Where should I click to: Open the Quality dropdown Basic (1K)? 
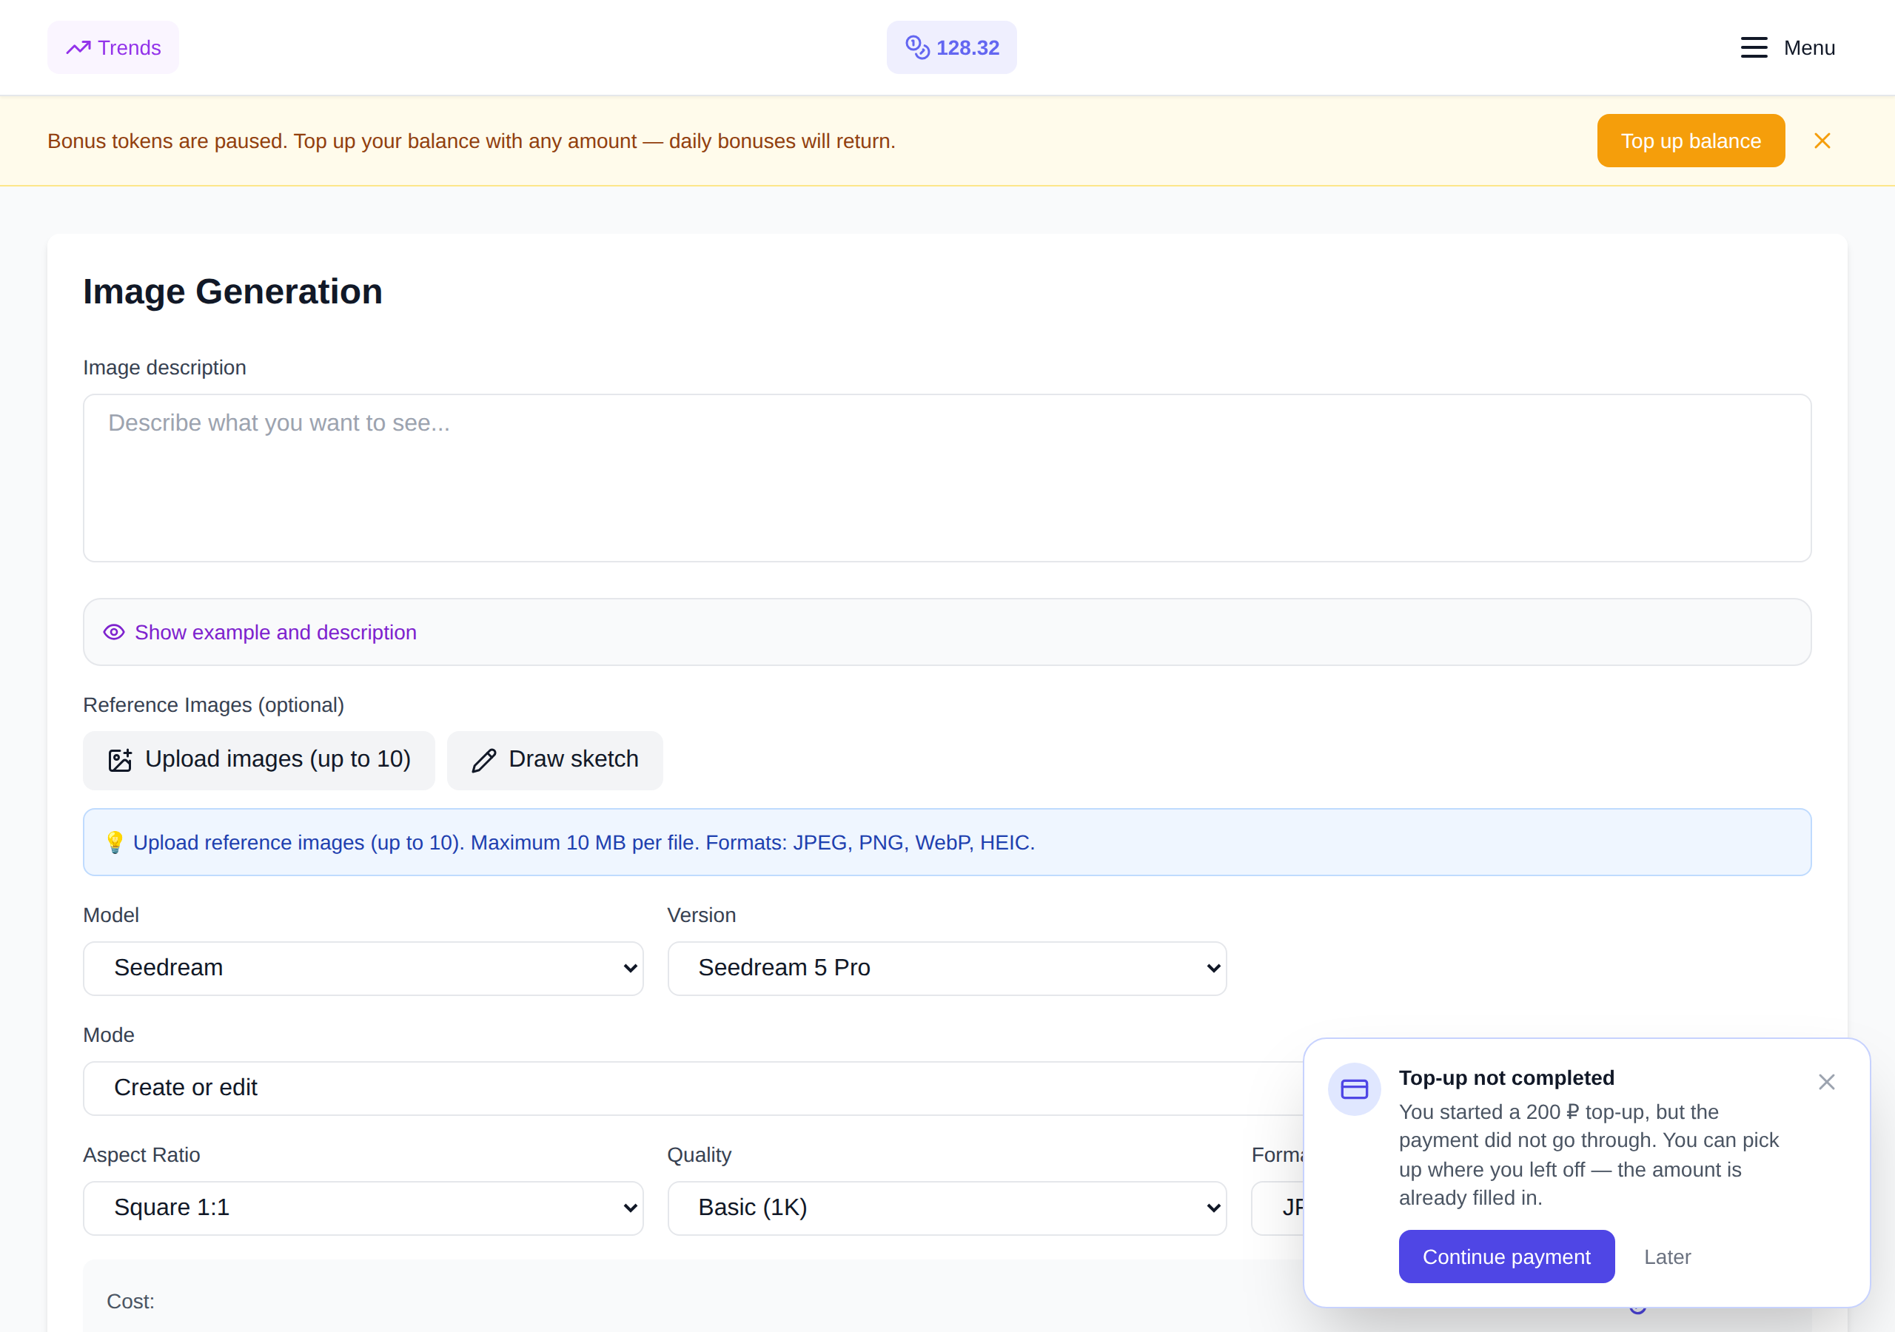pos(947,1208)
